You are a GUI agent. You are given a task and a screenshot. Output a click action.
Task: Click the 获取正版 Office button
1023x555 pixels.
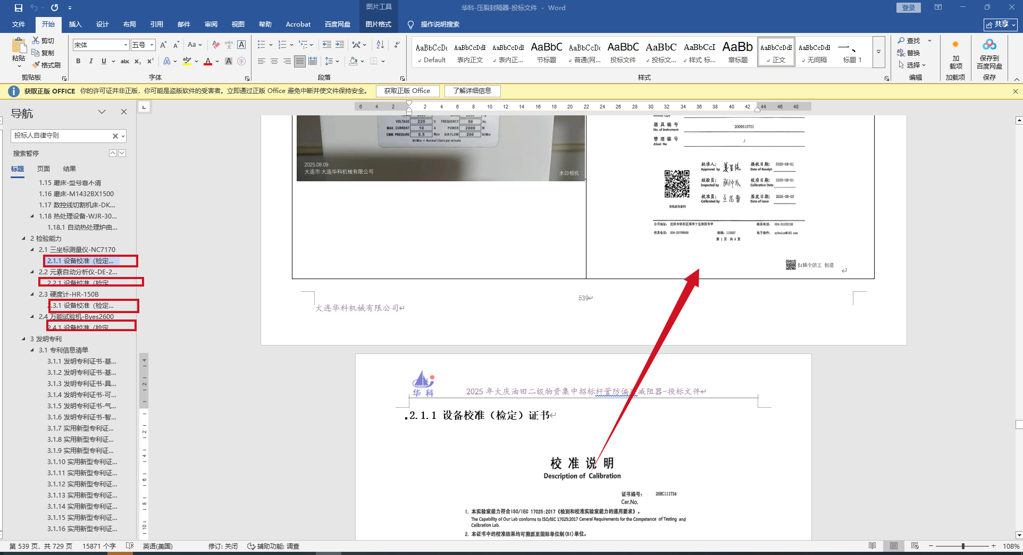[407, 91]
